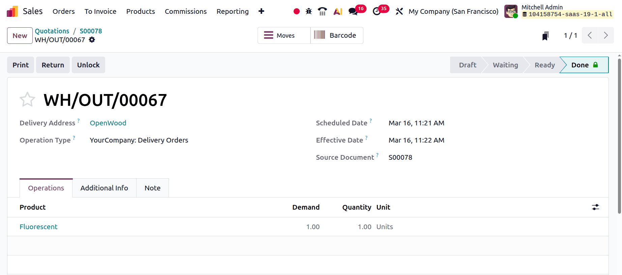This screenshot has height=275, width=622.
Task: Click the Waiting status stage
Action: point(505,65)
